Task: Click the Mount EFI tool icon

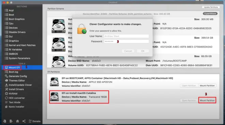Action: click(6, 68)
